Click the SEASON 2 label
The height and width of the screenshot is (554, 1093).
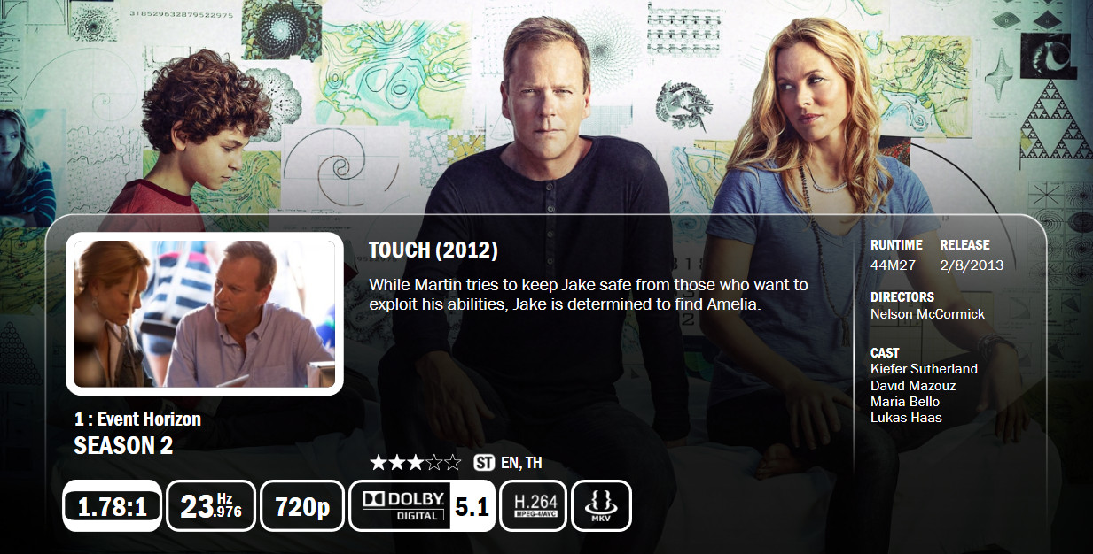123,446
